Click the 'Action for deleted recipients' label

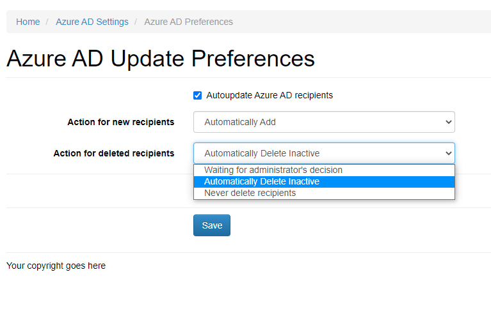pyautogui.click(x=113, y=153)
